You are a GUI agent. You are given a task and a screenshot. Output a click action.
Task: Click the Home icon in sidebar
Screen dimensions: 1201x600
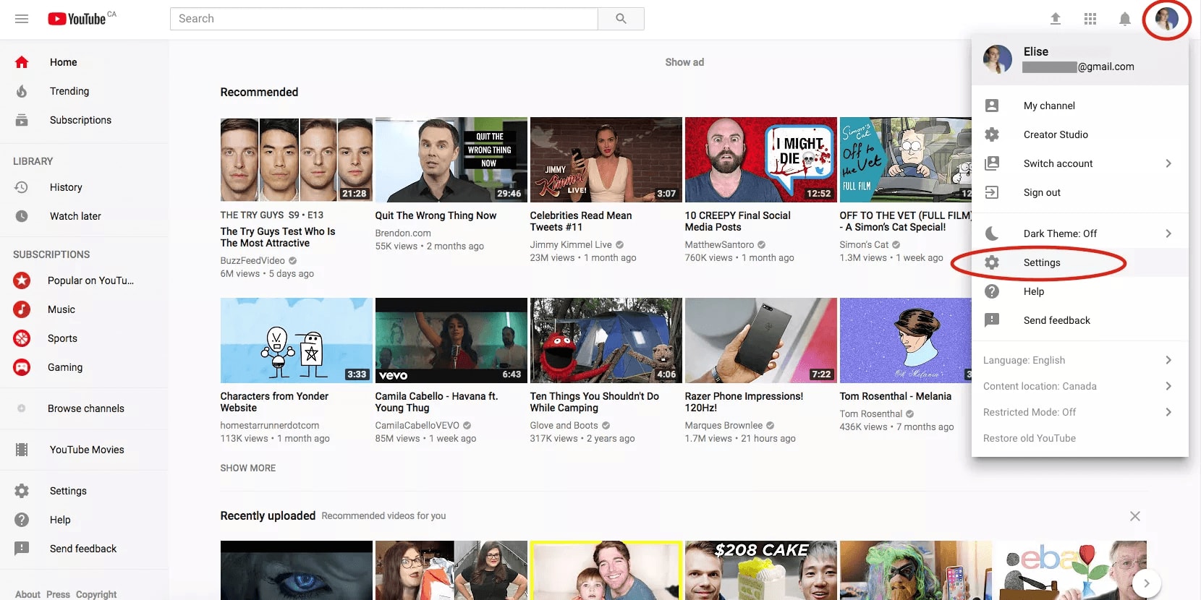point(22,62)
